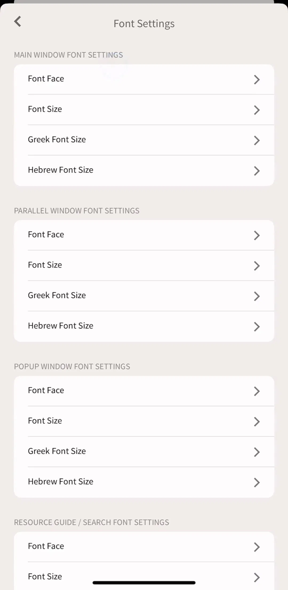Open Parallel Window Font Face
Screen dimensions: 288x590
coord(144,235)
